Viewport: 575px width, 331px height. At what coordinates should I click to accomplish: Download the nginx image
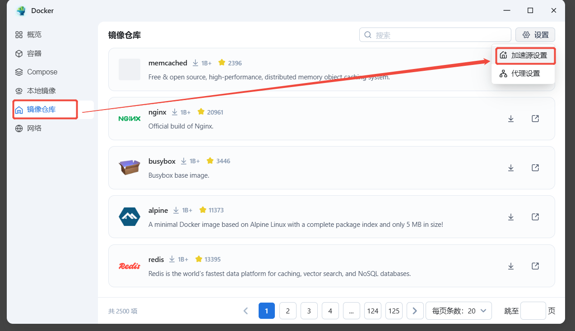[x=511, y=119]
